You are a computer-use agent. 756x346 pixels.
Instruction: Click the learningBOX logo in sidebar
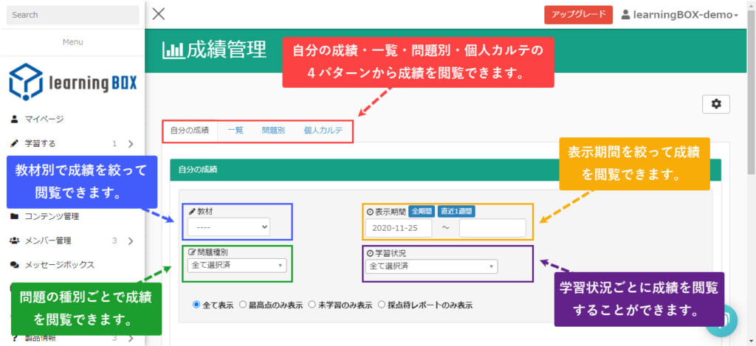[72, 82]
